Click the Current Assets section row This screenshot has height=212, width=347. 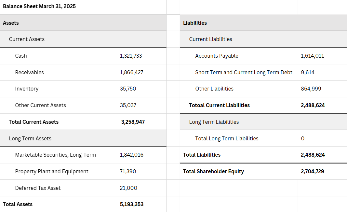point(27,39)
